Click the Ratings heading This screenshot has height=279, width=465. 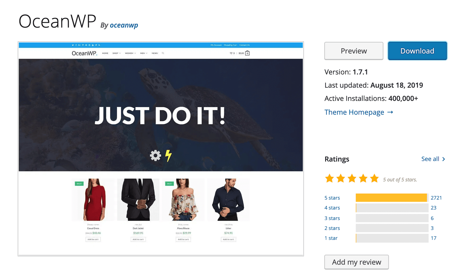click(337, 159)
